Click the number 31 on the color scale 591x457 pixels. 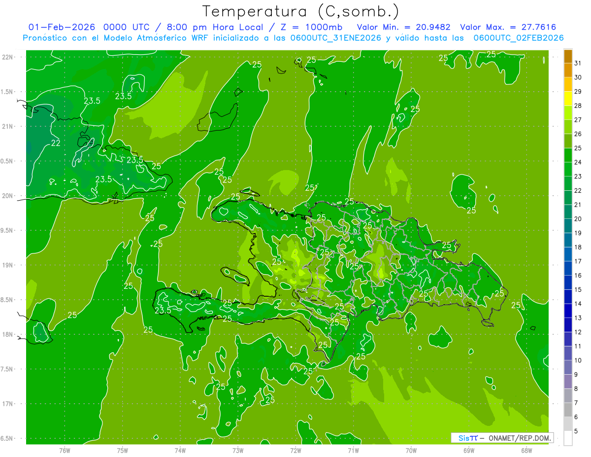point(578,63)
